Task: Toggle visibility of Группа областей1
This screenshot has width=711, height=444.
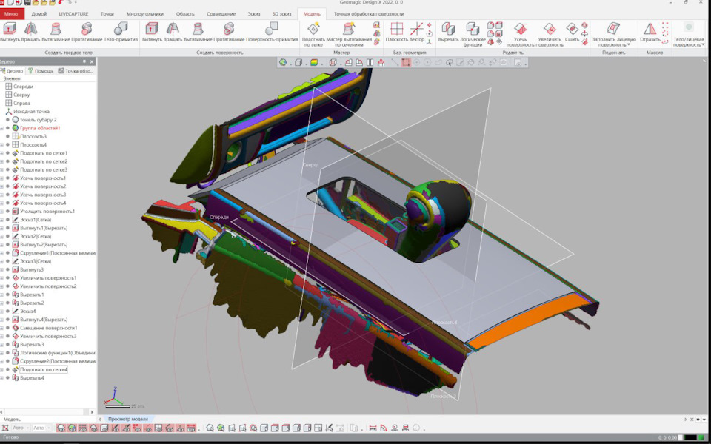Action: [7, 128]
